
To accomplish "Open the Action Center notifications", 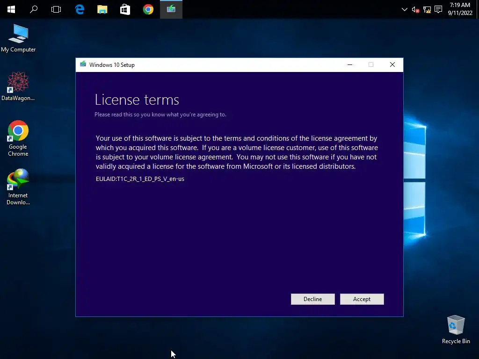I will [438, 9].
